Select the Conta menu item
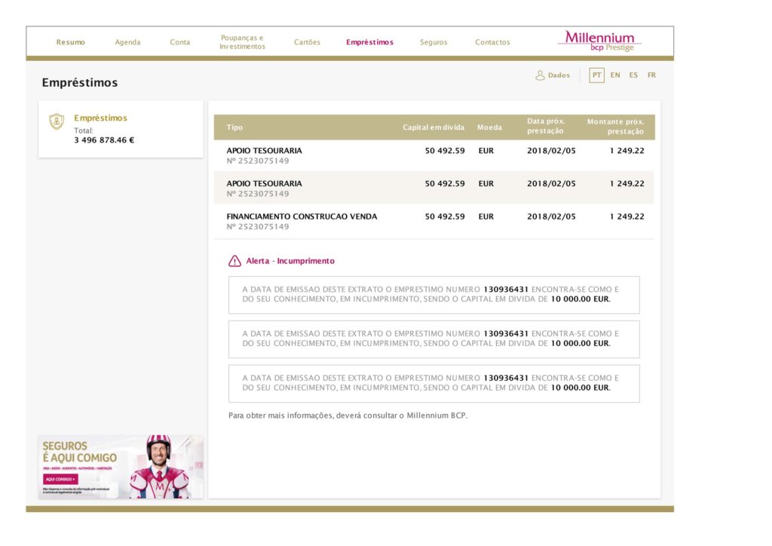This screenshot has width=772, height=546. [180, 41]
